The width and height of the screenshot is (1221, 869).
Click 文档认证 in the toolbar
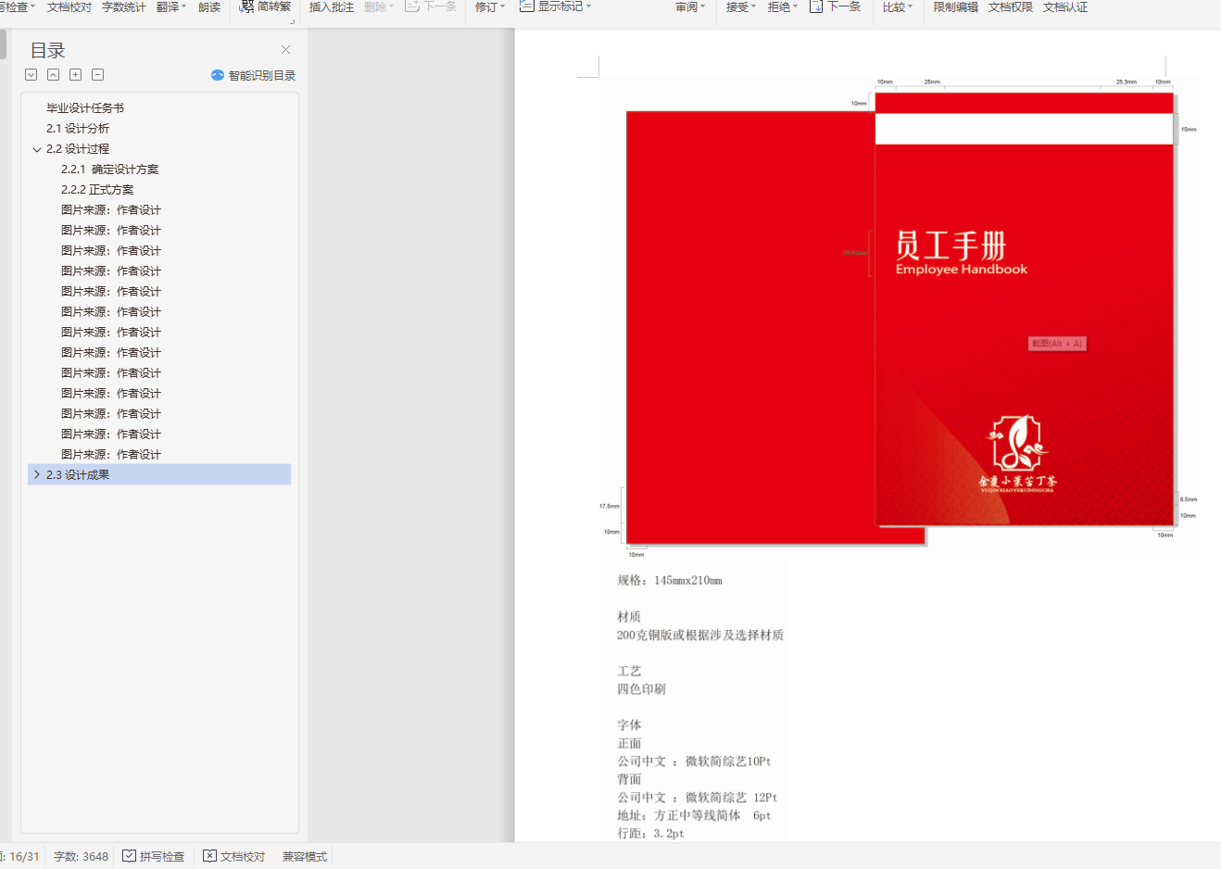pyautogui.click(x=1065, y=6)
